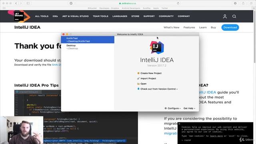Click Import Project
This screenshot has width=256, height=144.
(x=148, y=78)
